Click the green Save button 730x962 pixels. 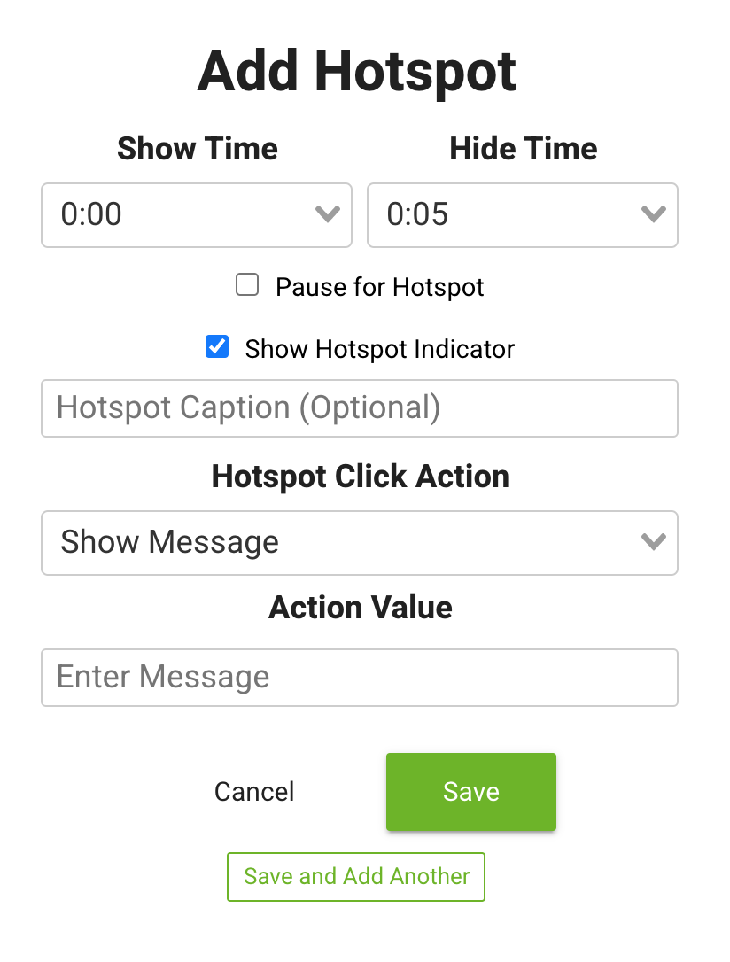tap(471, 792)
